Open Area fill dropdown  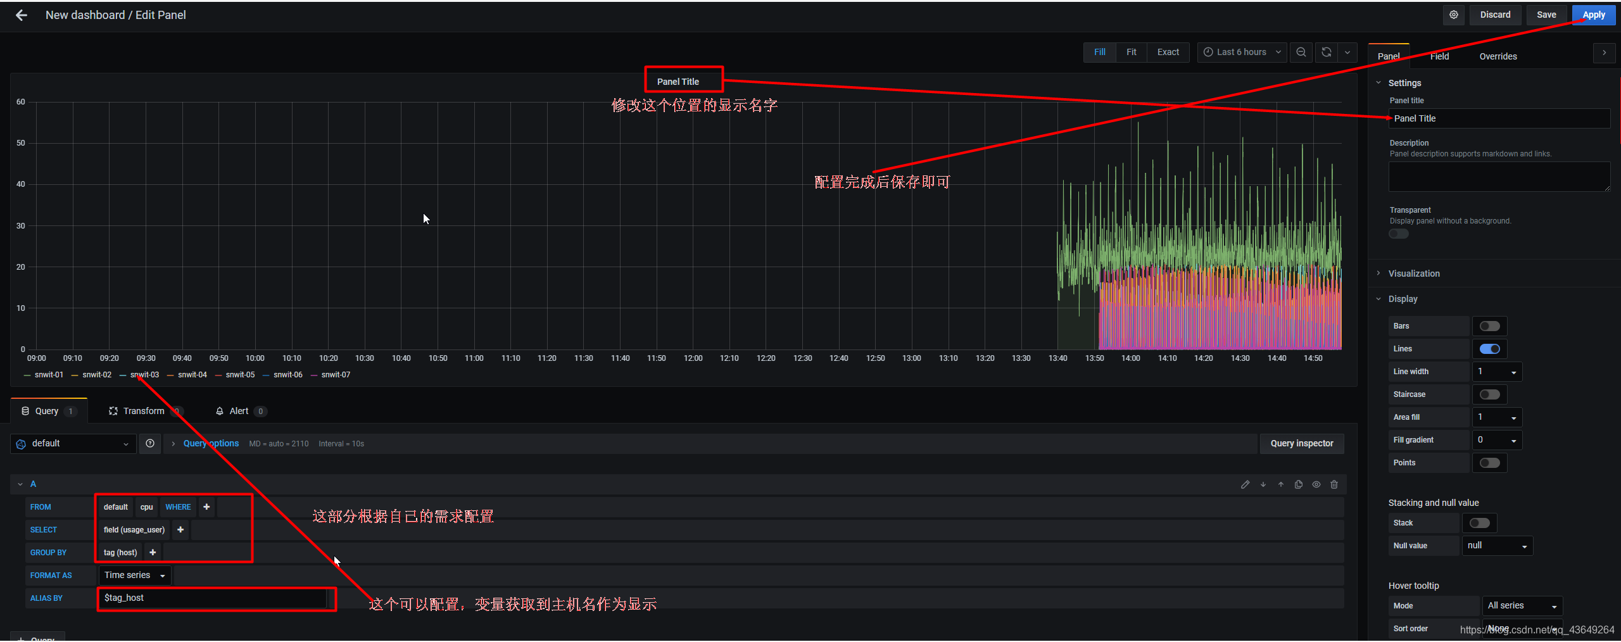1497,417
